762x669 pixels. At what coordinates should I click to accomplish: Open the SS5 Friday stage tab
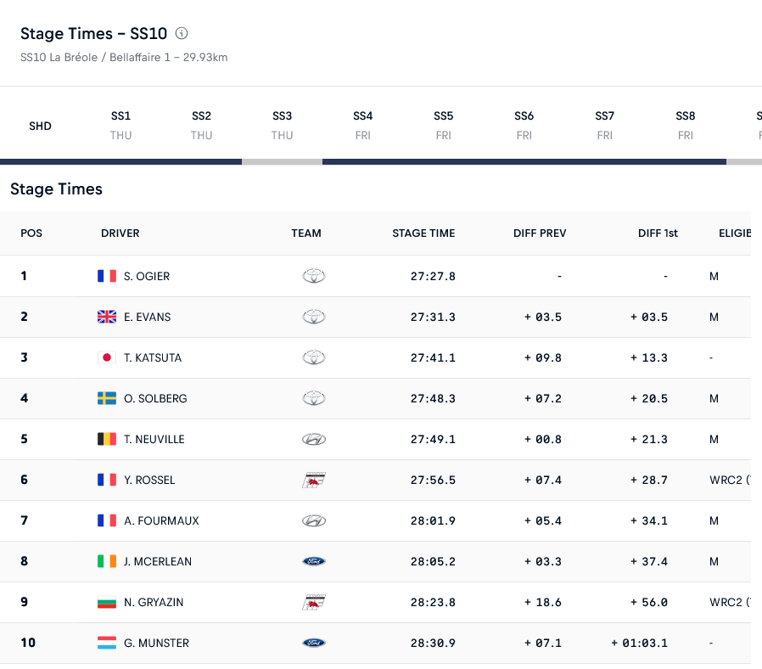click(443, 125)
